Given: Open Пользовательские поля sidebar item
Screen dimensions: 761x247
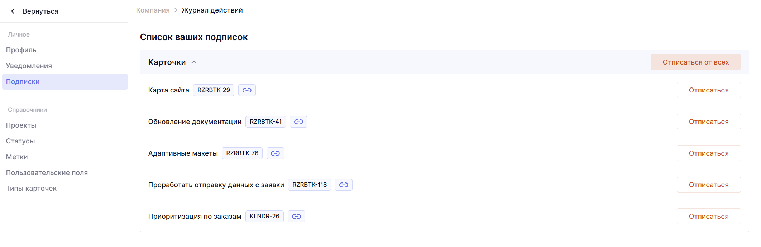Looking at the screenshot, I should click(x=47, y=173).
